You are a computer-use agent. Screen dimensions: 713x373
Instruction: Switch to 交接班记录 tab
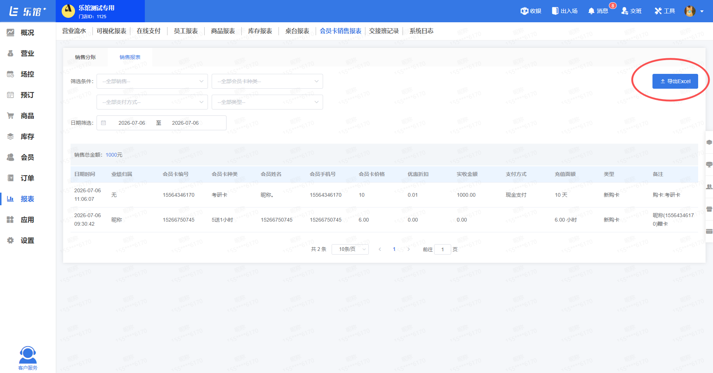pyautogui.click(x=384, y=31)
